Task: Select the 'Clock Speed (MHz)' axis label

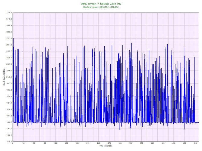Action: [4, 77]
